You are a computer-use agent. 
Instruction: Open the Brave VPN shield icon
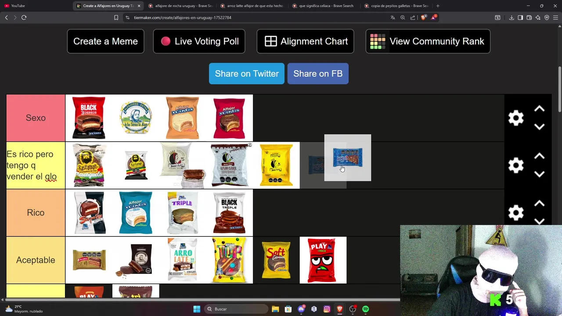point(547,18)
